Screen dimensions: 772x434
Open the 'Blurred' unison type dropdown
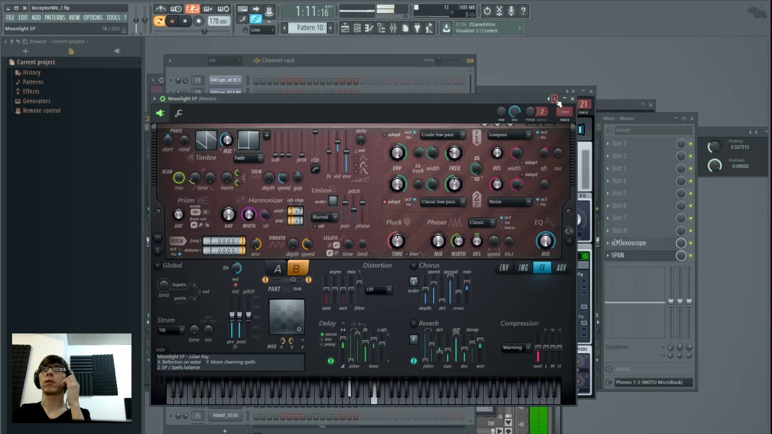(x=324, y=217)
